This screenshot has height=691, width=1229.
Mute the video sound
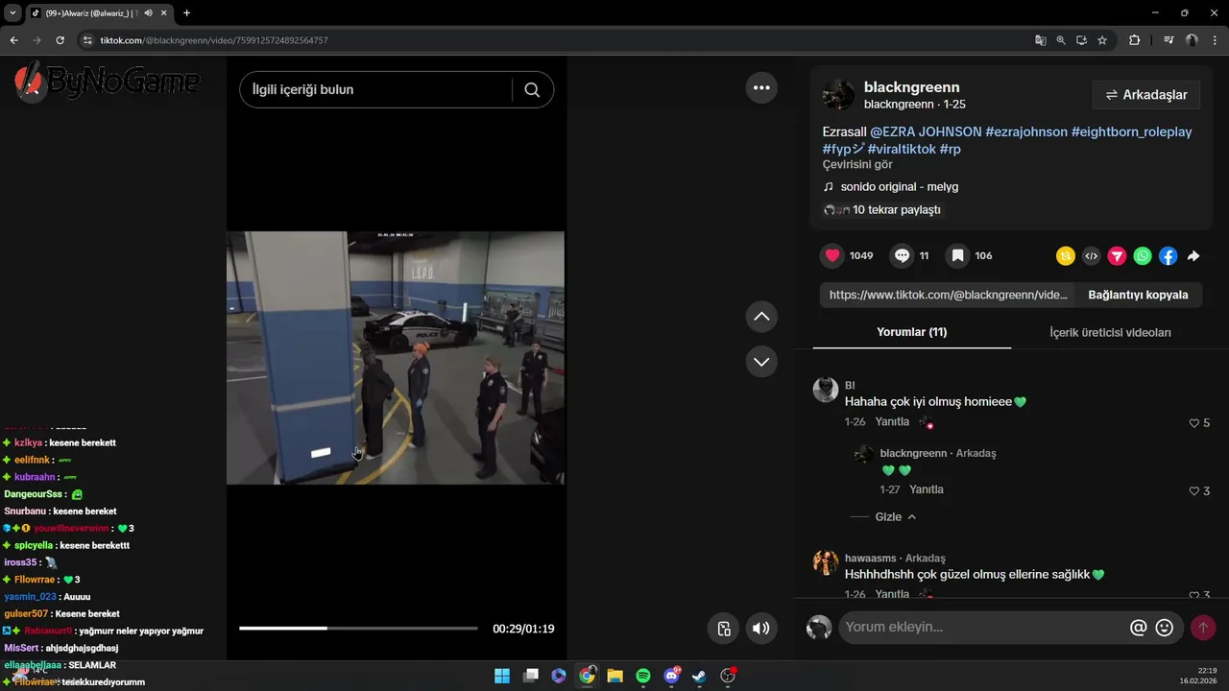760,629
